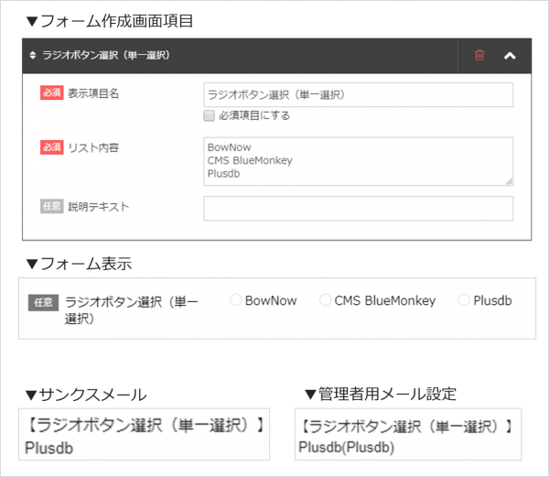The image size is (549, 477).
Task: Click the 説明テキスト input field
Action: 358,209
